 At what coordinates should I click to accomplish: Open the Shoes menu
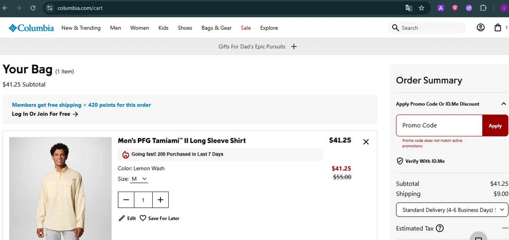pos(185,28)
